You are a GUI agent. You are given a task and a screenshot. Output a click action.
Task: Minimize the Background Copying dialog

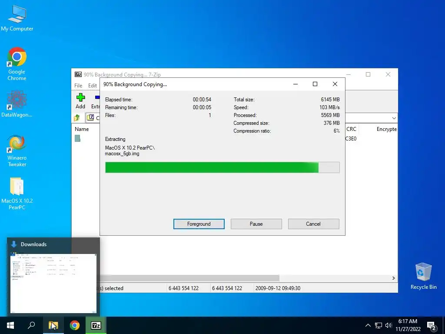[x=296, y=84]
